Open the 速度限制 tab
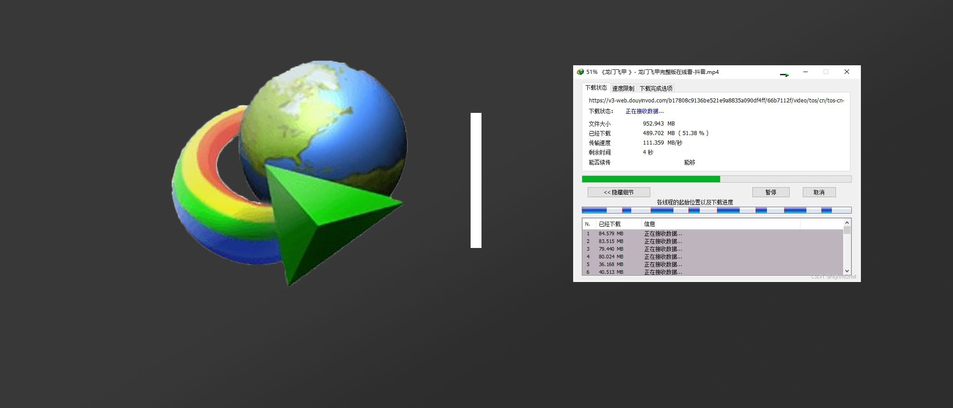This screenshot has width=953, height=408. pyautogui.click(x=623, y=88)
